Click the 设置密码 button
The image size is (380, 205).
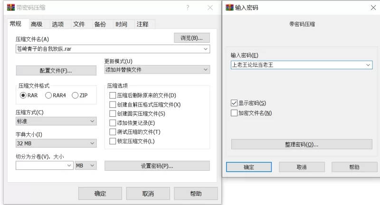(x=157, y=166)
